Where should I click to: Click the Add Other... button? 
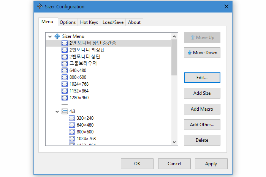202,125
